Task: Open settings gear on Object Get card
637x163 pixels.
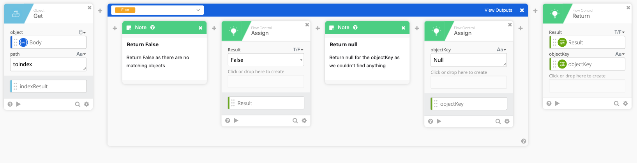Action: coord(86,104)
